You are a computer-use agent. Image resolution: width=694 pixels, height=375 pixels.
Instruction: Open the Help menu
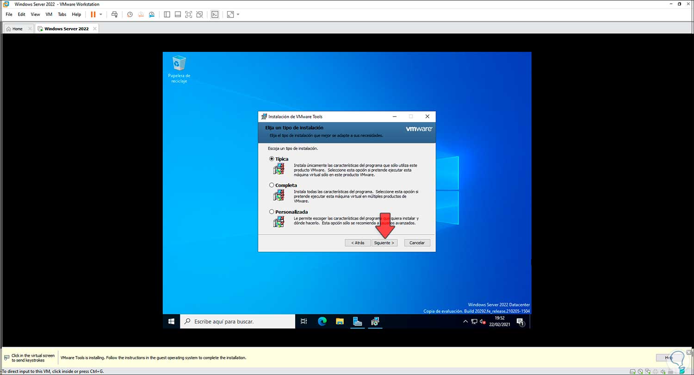[76, 14]
